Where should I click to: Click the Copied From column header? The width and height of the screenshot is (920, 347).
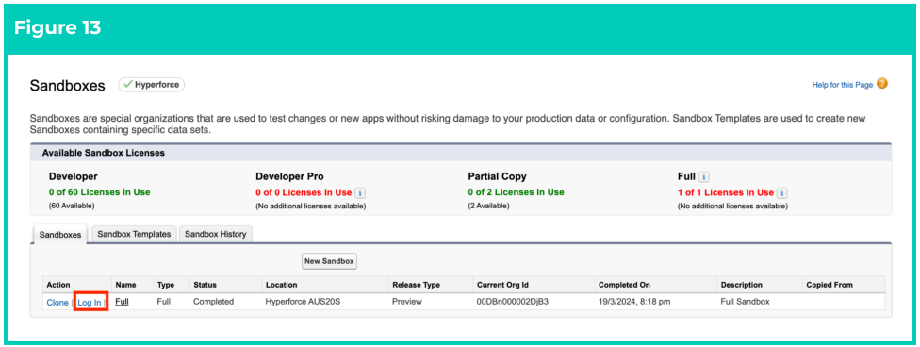tap(830, 285)
